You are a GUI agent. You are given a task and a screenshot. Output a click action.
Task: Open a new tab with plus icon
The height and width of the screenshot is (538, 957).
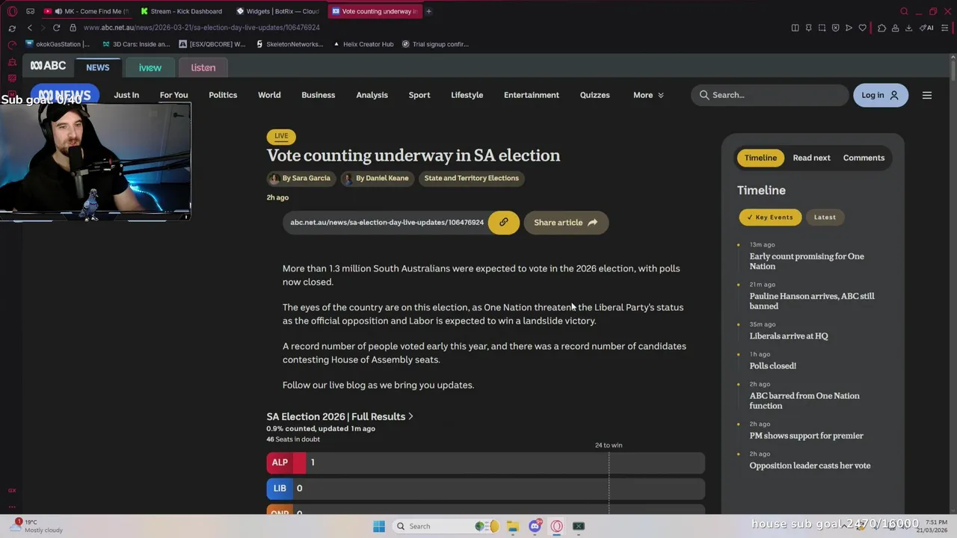(428, 11)
